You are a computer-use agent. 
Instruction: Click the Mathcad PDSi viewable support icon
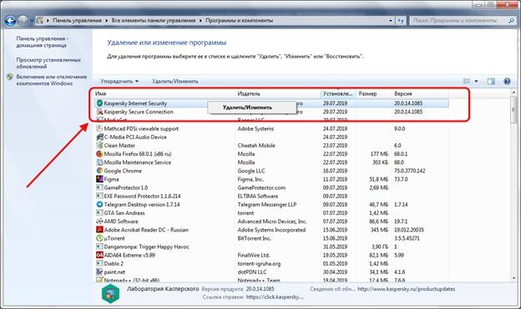coord(99,128)
